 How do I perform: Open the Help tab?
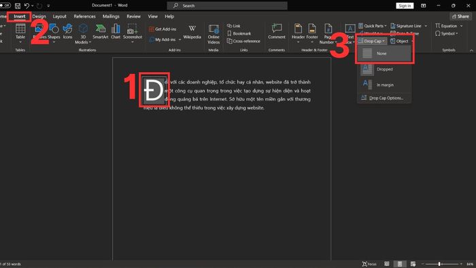(x=169, y=16)
